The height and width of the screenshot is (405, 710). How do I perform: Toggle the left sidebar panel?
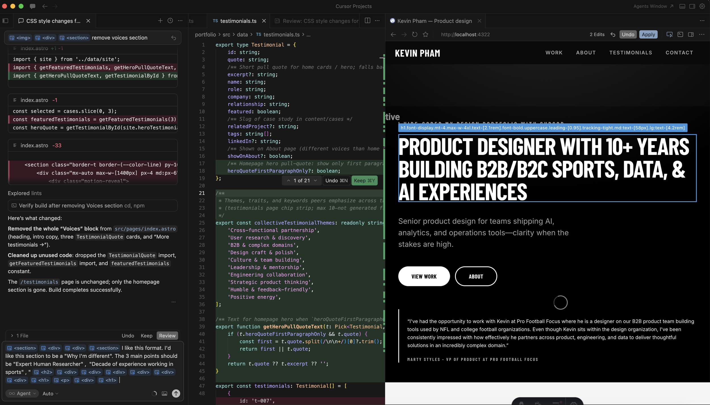[x=5, y=21]
